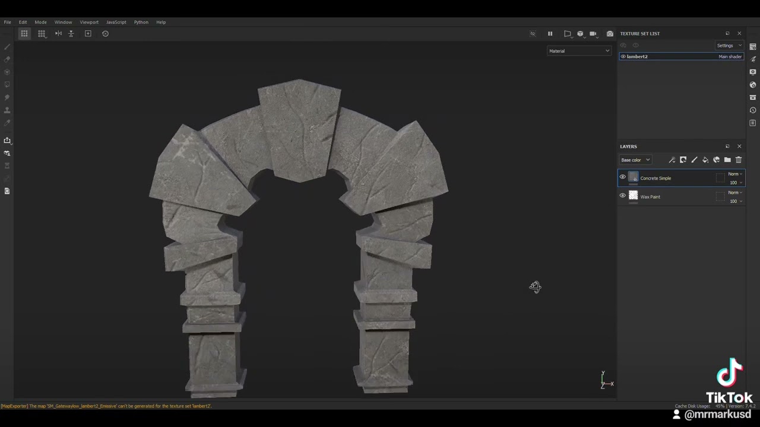
Task: Select the Polygon Fill tool
Action: pyautogui.click(x=7, y=85)
